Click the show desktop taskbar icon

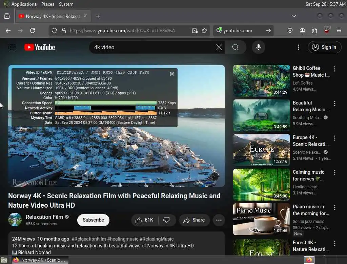4,260
